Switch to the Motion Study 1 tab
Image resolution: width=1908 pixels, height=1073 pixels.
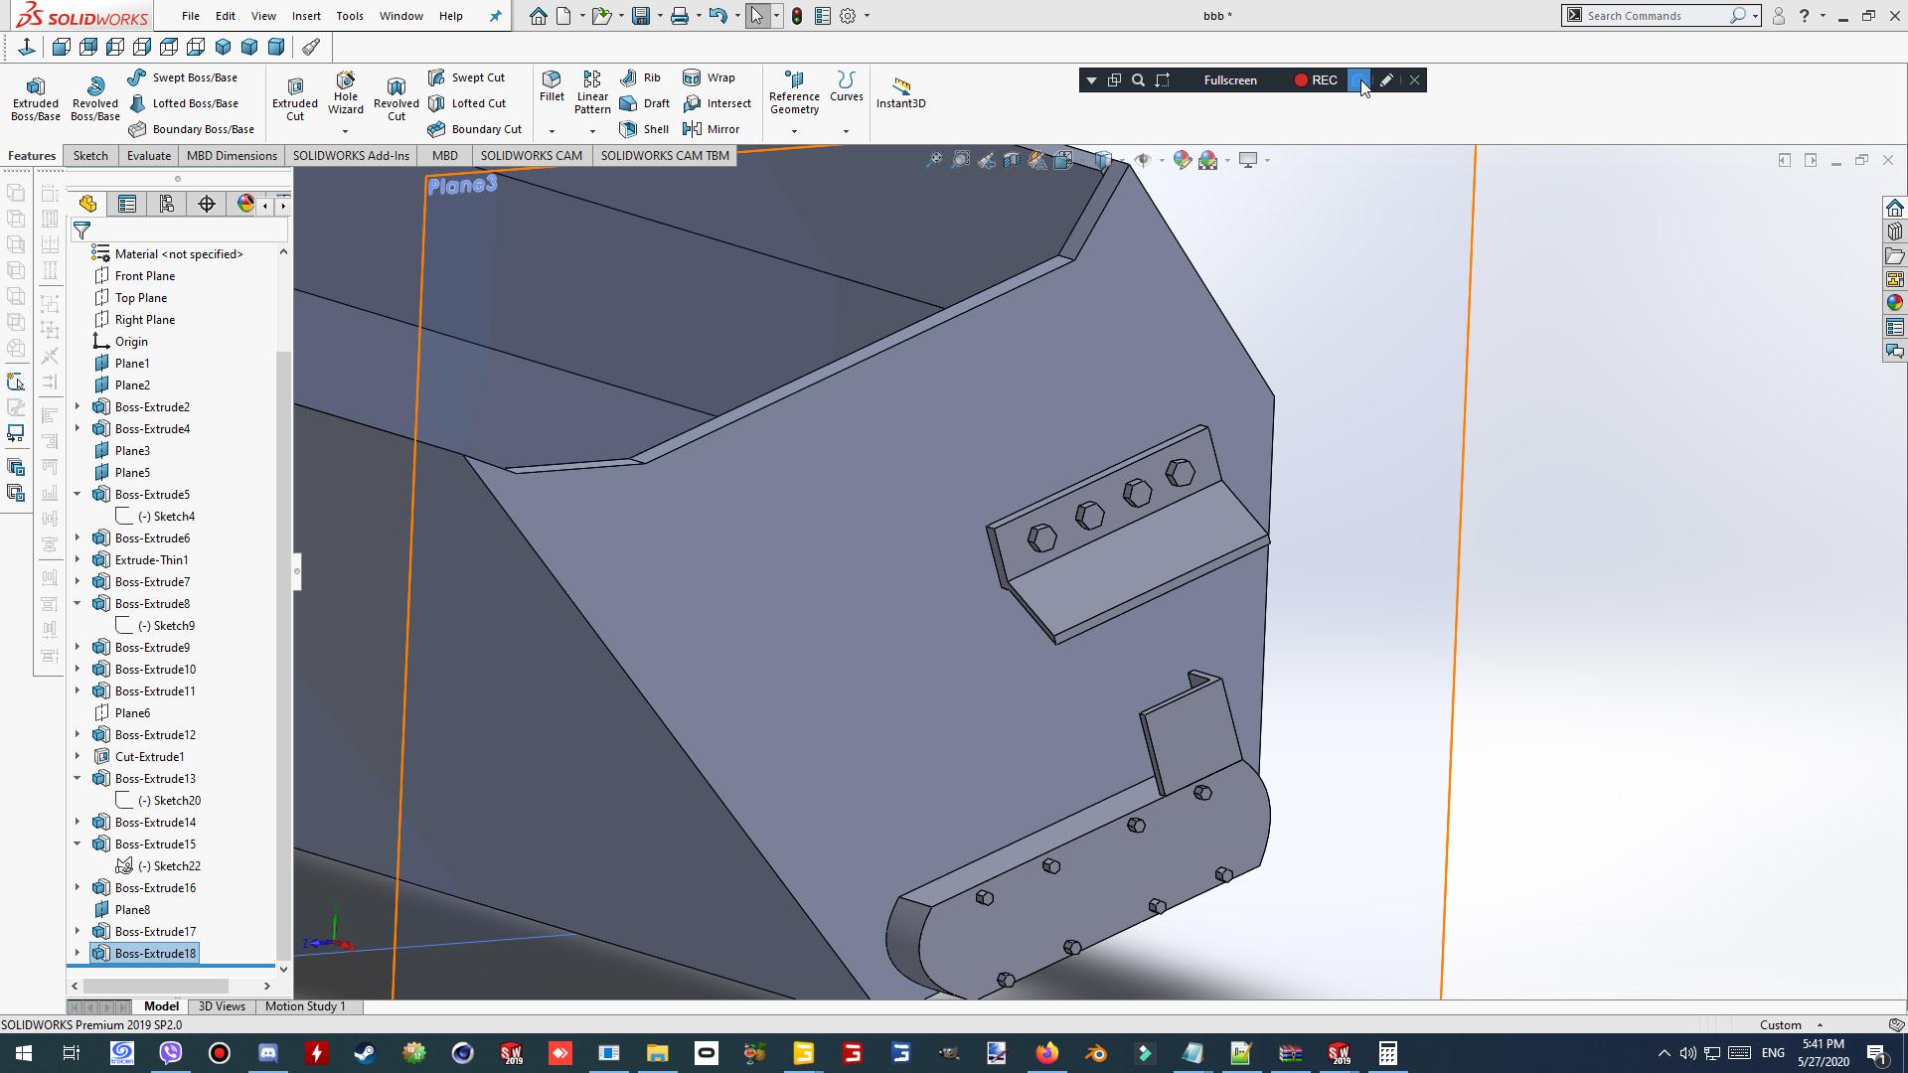pos(305,1006)
